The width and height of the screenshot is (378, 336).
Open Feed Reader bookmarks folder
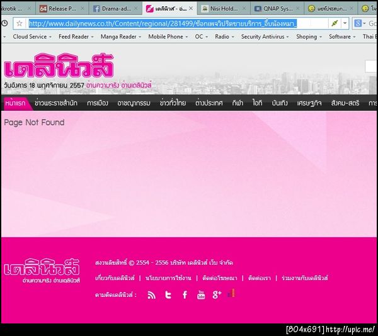tap(76, 36)
